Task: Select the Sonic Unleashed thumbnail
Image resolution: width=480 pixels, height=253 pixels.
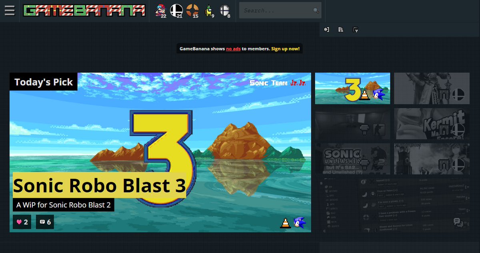Action: (352, 159)
